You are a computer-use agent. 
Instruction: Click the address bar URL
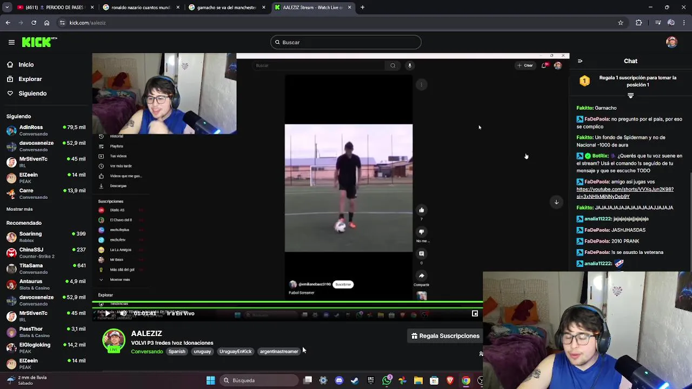(x=88, y=23)
